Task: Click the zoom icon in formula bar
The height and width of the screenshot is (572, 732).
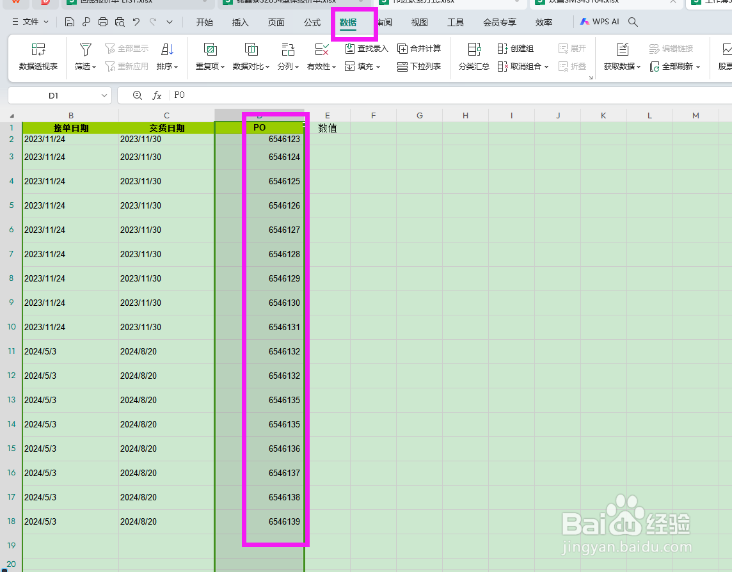Action: [137, 95]
